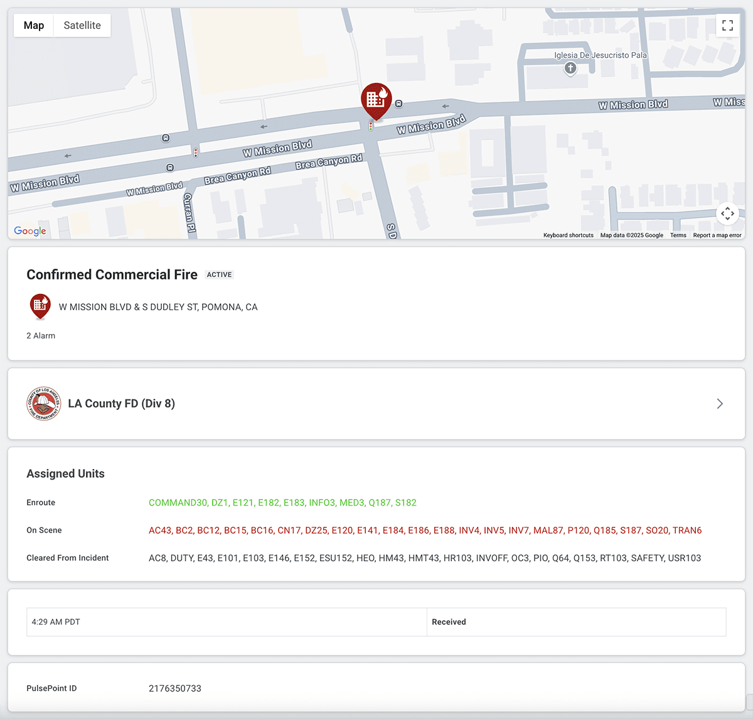Click the PulsePoint ID number 2176350733
The width and height of the screenshot is (753, 719).
click(x=175, y=688)
